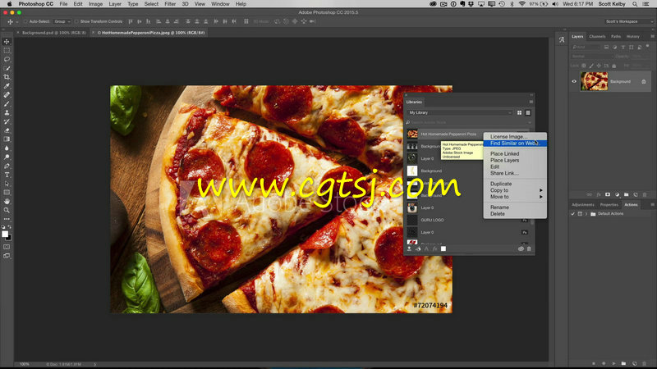
Task: Select the Lasso tool
Action: [7, 59]
